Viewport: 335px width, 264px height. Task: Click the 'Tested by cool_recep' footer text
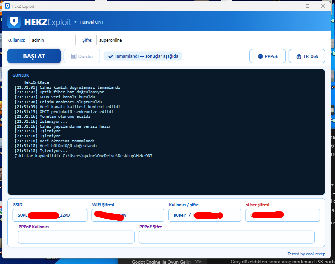click(x=306, y=254)
